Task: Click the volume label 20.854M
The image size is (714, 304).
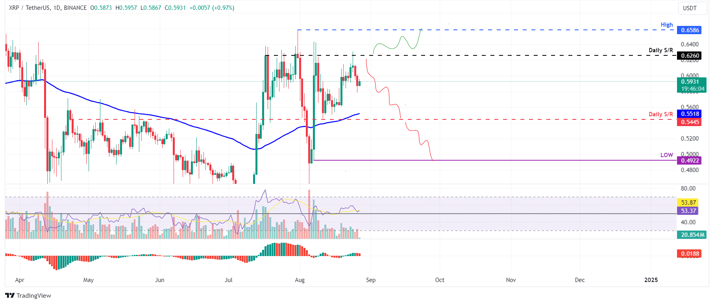Action: 692,235
